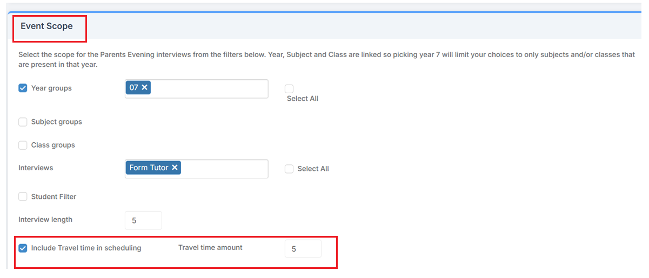Image resolution: width=649 pixels, height=278 pixels.
Task: Enable the Student Filter checkbox
Action: point(23,197)
